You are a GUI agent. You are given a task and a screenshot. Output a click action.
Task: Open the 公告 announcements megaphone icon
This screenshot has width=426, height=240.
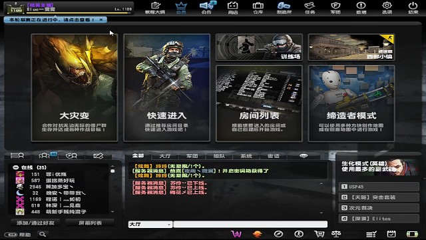[x=207, y=8]
